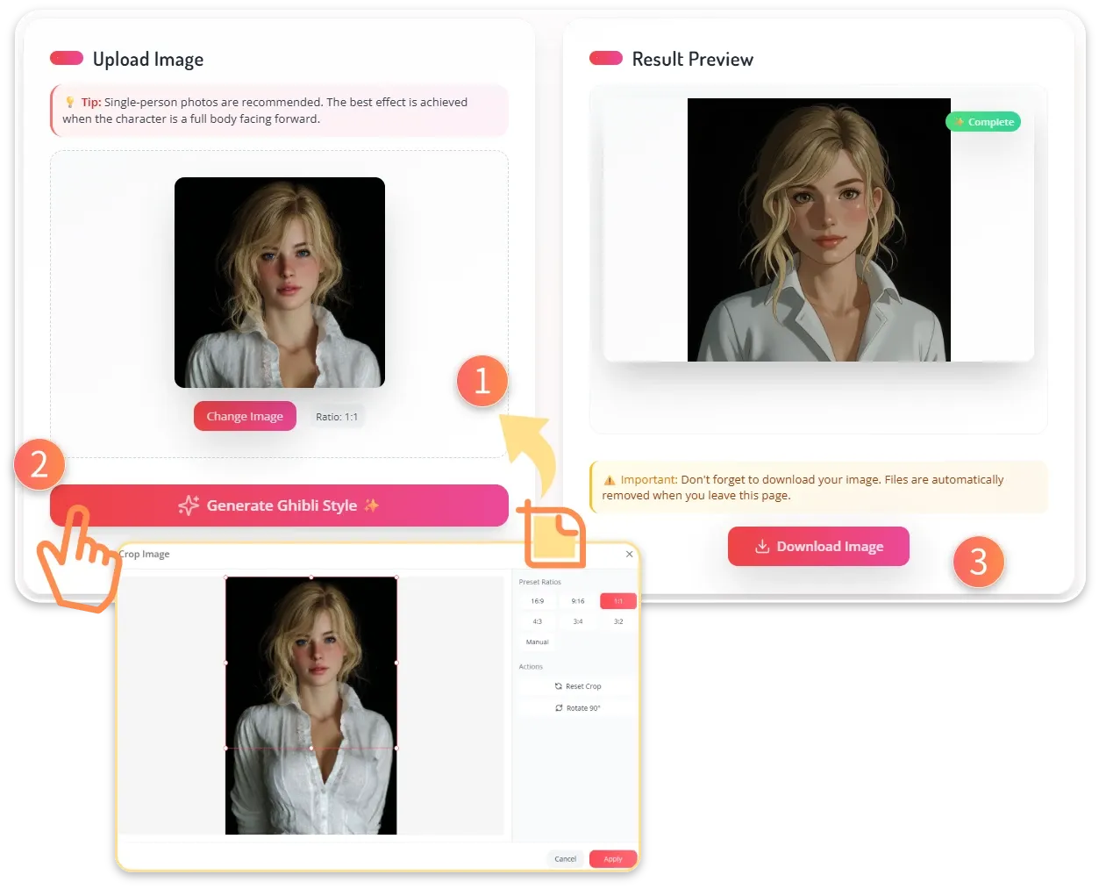Close the Crop Image dialog with X

629,555
